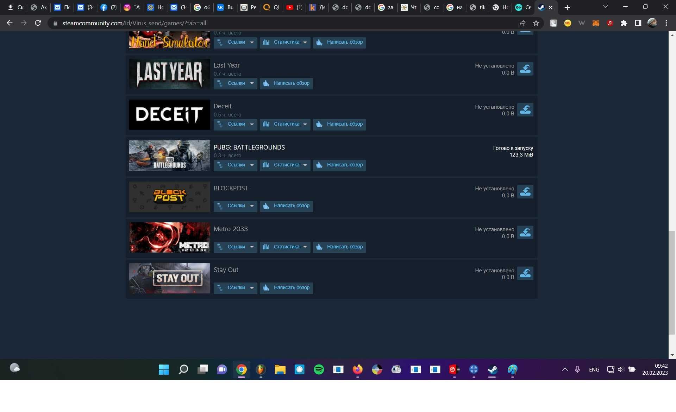Open the Metro 2033 game title link
This screenshot has width=676, height=412.
click(231, 229)
